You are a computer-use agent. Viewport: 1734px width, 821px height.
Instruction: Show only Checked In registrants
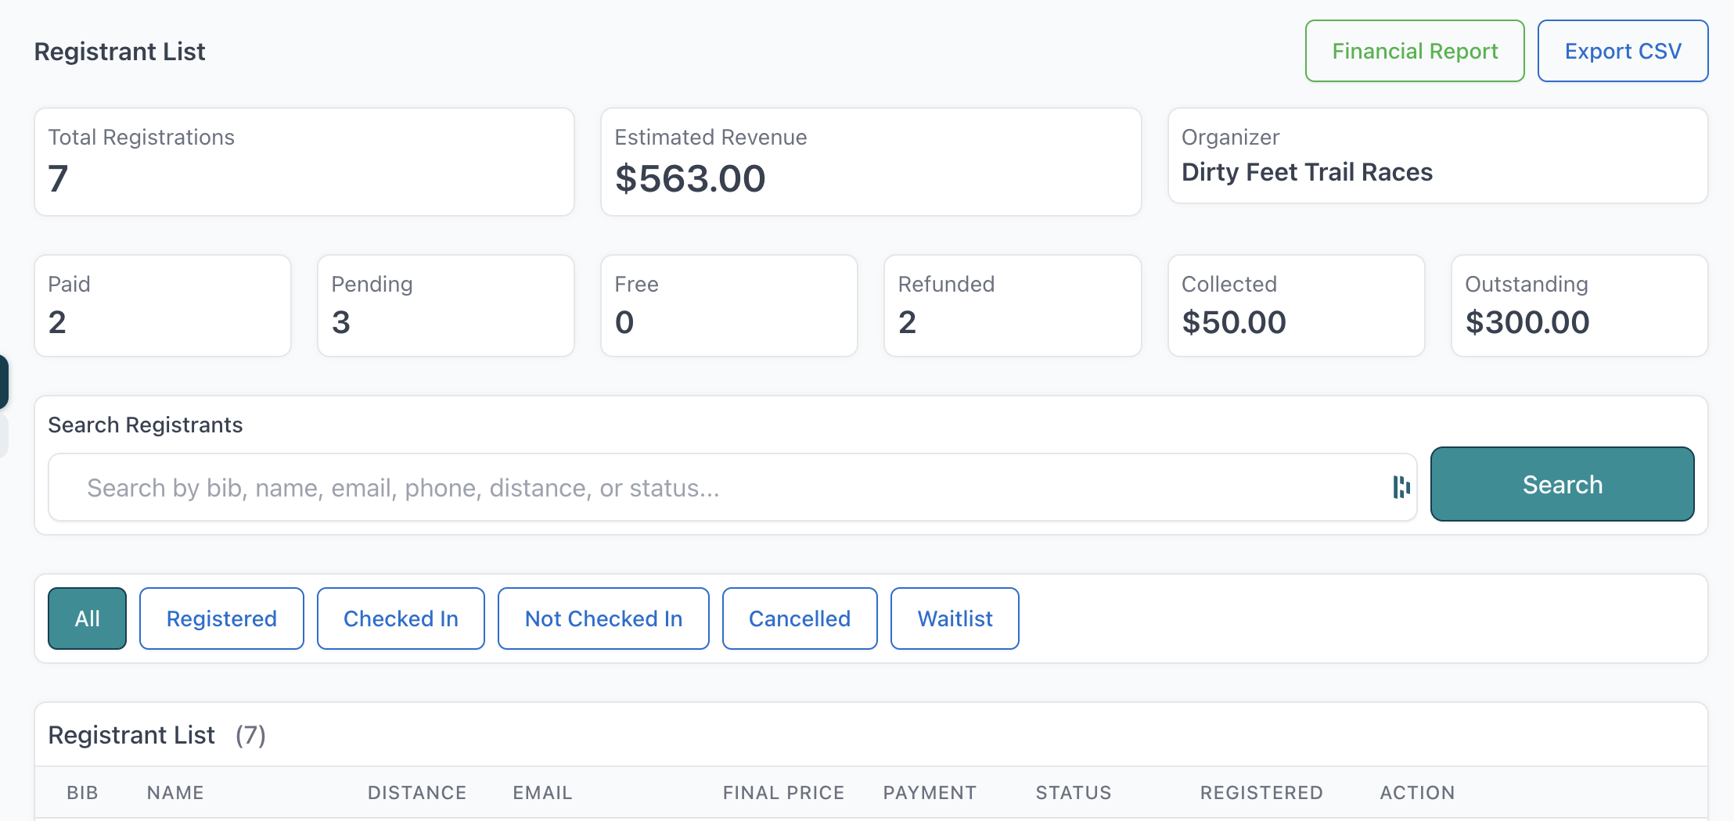tap(401, 618)
